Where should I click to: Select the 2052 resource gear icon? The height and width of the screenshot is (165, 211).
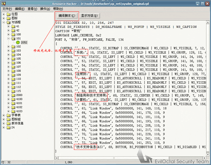[18, 43]
